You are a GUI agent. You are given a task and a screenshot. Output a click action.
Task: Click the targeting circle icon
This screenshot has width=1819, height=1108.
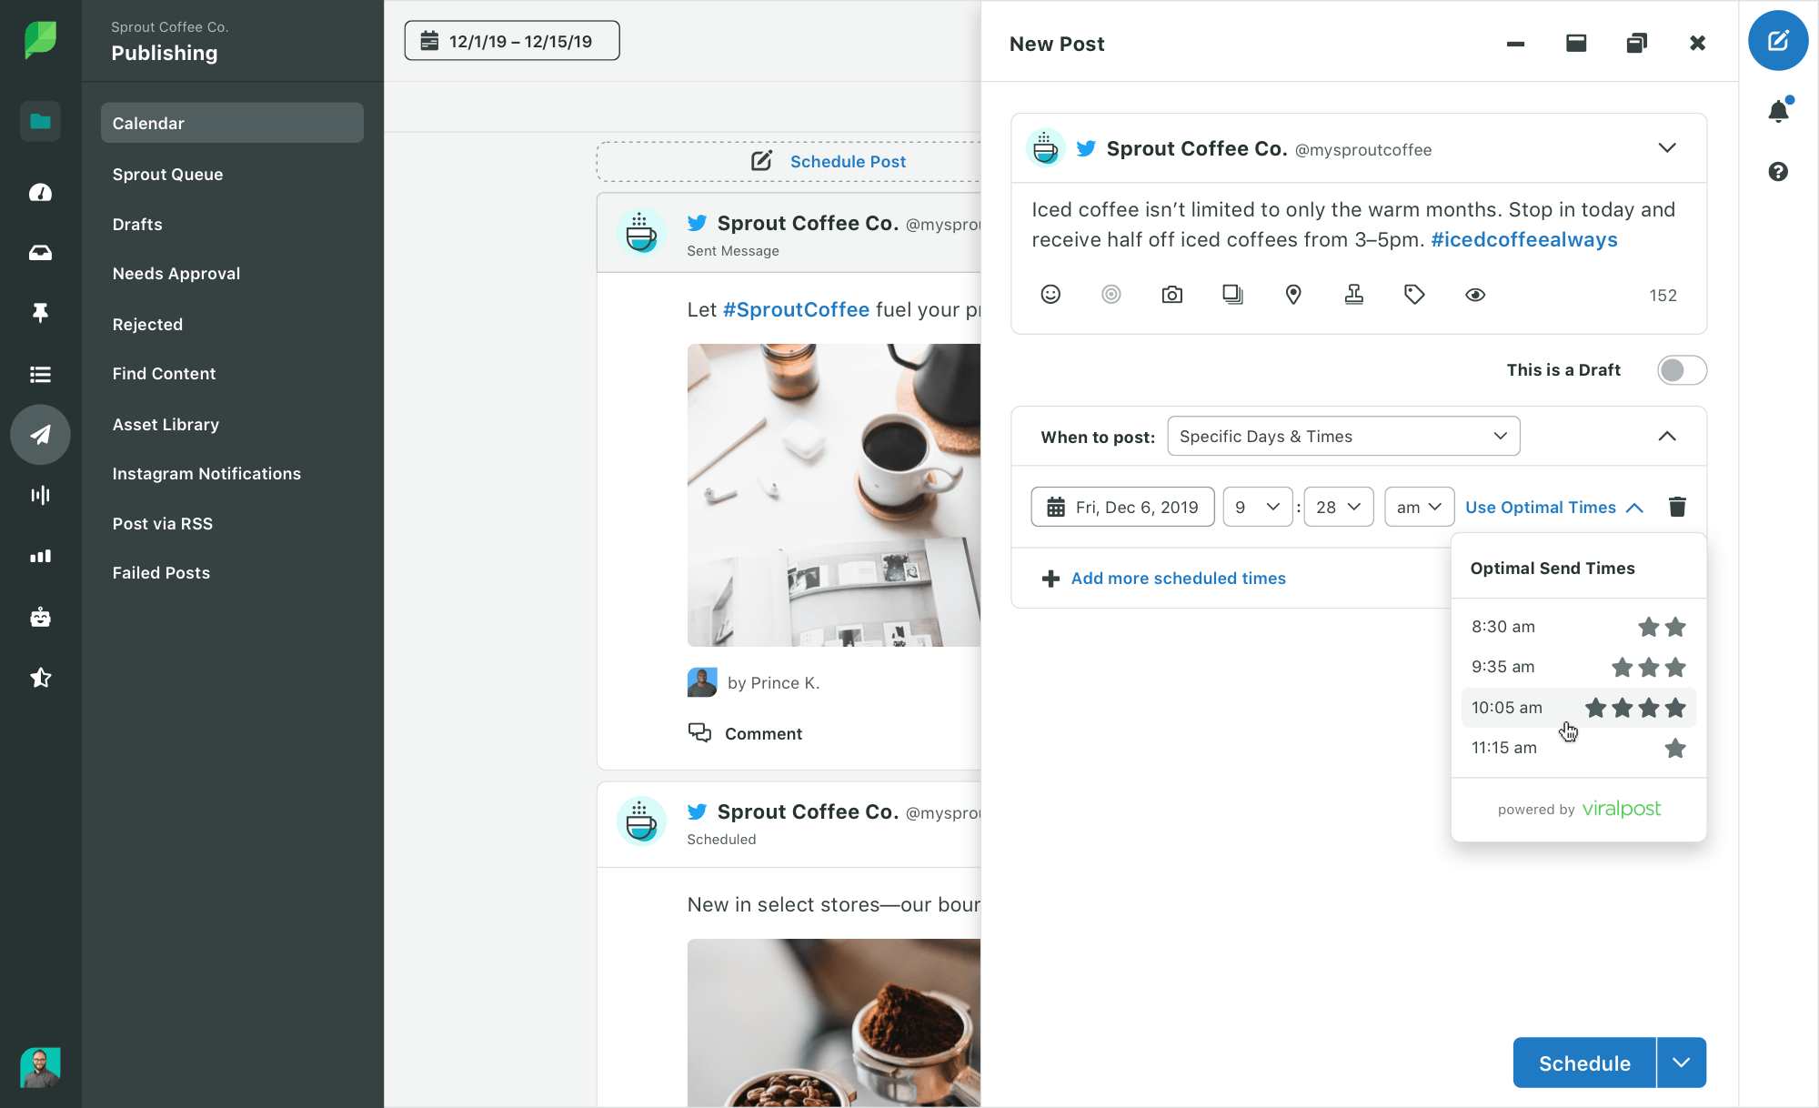tap(1111, 294)
